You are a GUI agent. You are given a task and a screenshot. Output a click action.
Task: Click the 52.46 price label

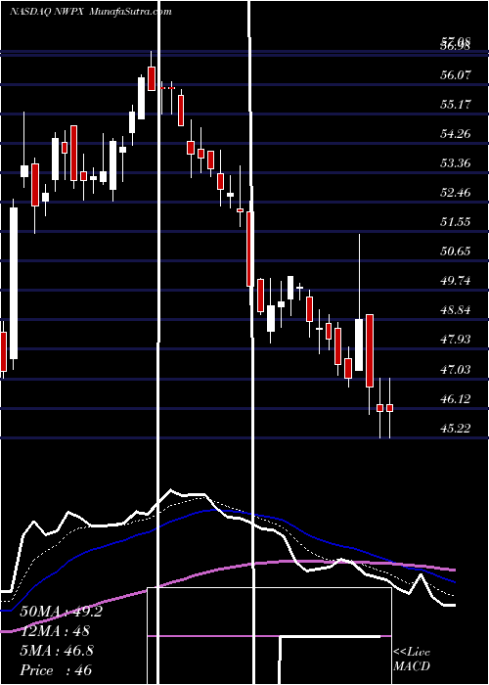pos(456,193)
